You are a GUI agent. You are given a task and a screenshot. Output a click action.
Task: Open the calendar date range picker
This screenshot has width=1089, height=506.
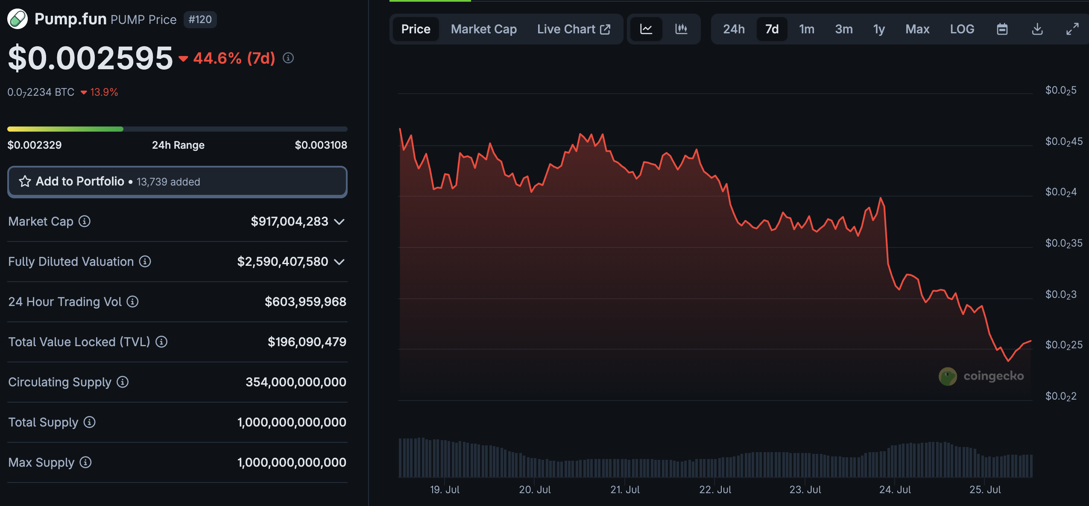(x=1002, y=29)
